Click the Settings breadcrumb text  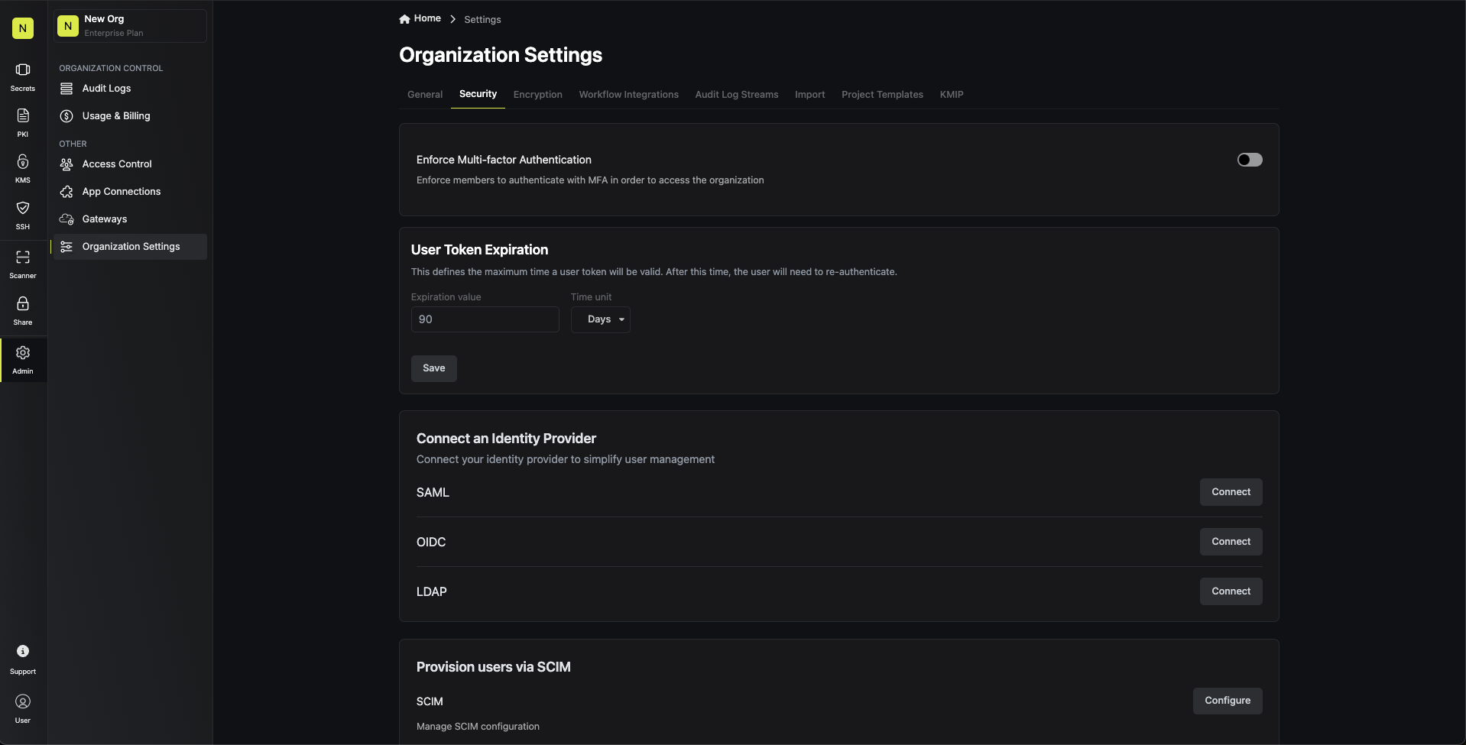click(x=482, y=20)
